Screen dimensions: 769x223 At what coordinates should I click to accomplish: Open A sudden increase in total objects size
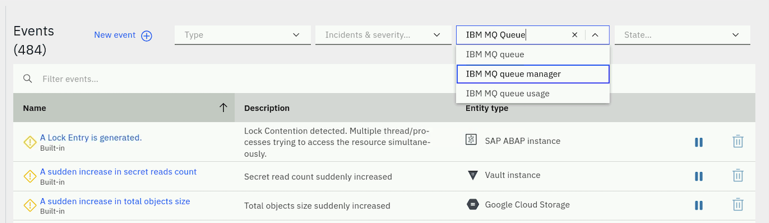point(115,201)
